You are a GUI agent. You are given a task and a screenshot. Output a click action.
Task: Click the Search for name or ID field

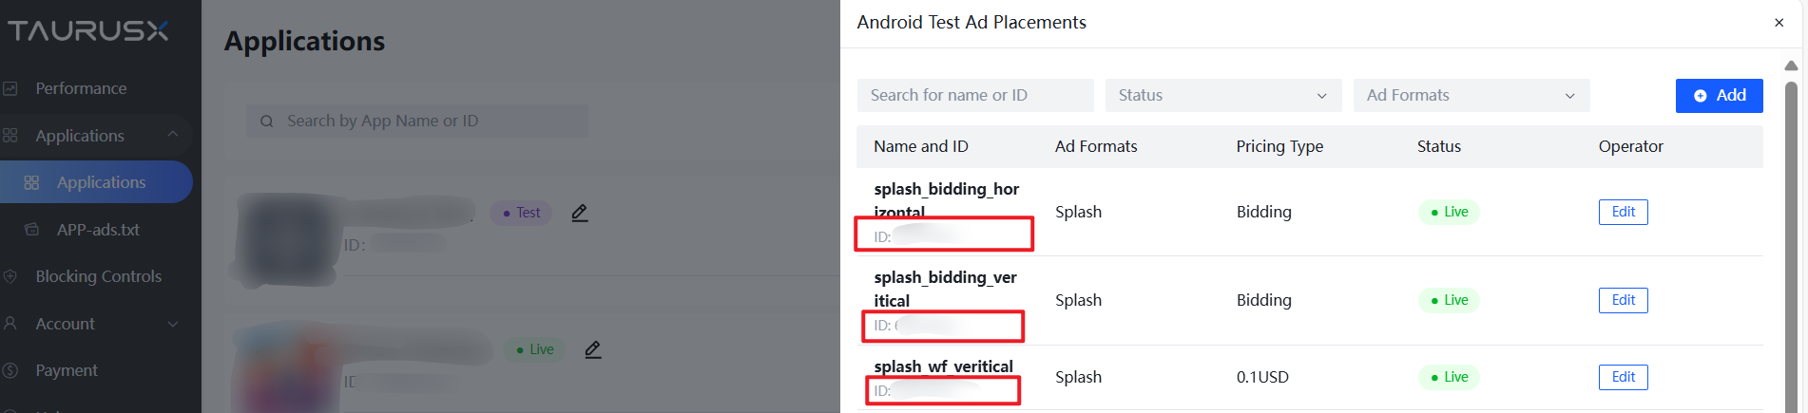click(x=974, y=95)
